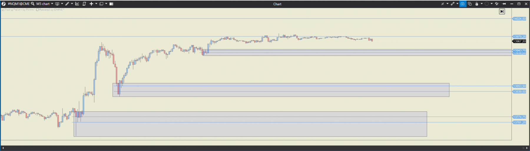530x151 pixels.
Task: Click the 13853,50 price label
Action: (519, 86)
